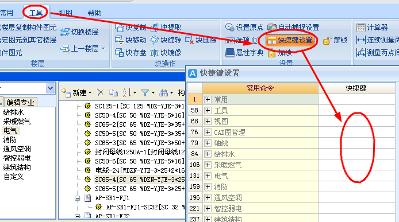Screen dimensions: 399x222
Task: Click the delete X toolbar icon
Action: click(x=101, y=93)
